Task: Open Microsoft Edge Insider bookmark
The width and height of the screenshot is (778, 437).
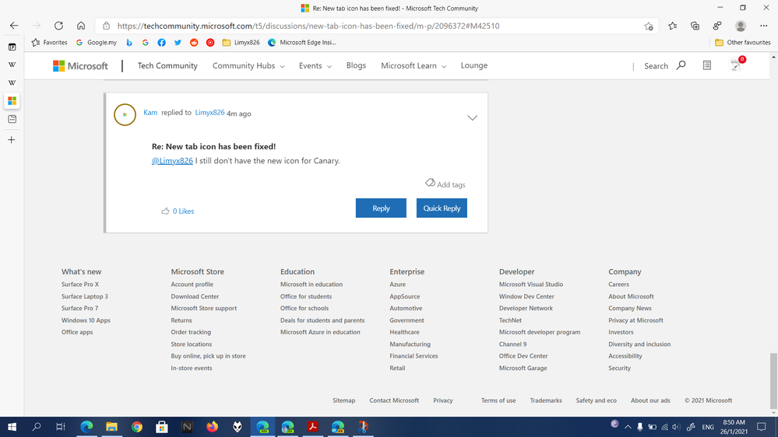Action: click(301, 43)
